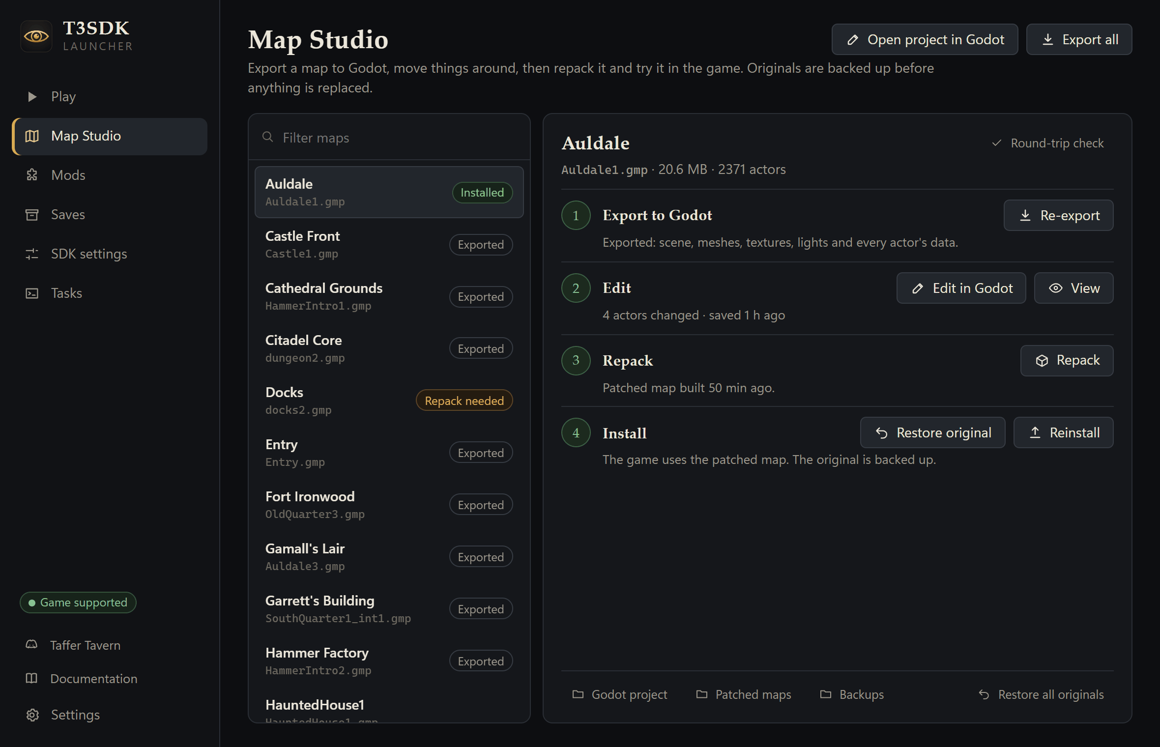Click the Map Studio map icon

point(32,136)
